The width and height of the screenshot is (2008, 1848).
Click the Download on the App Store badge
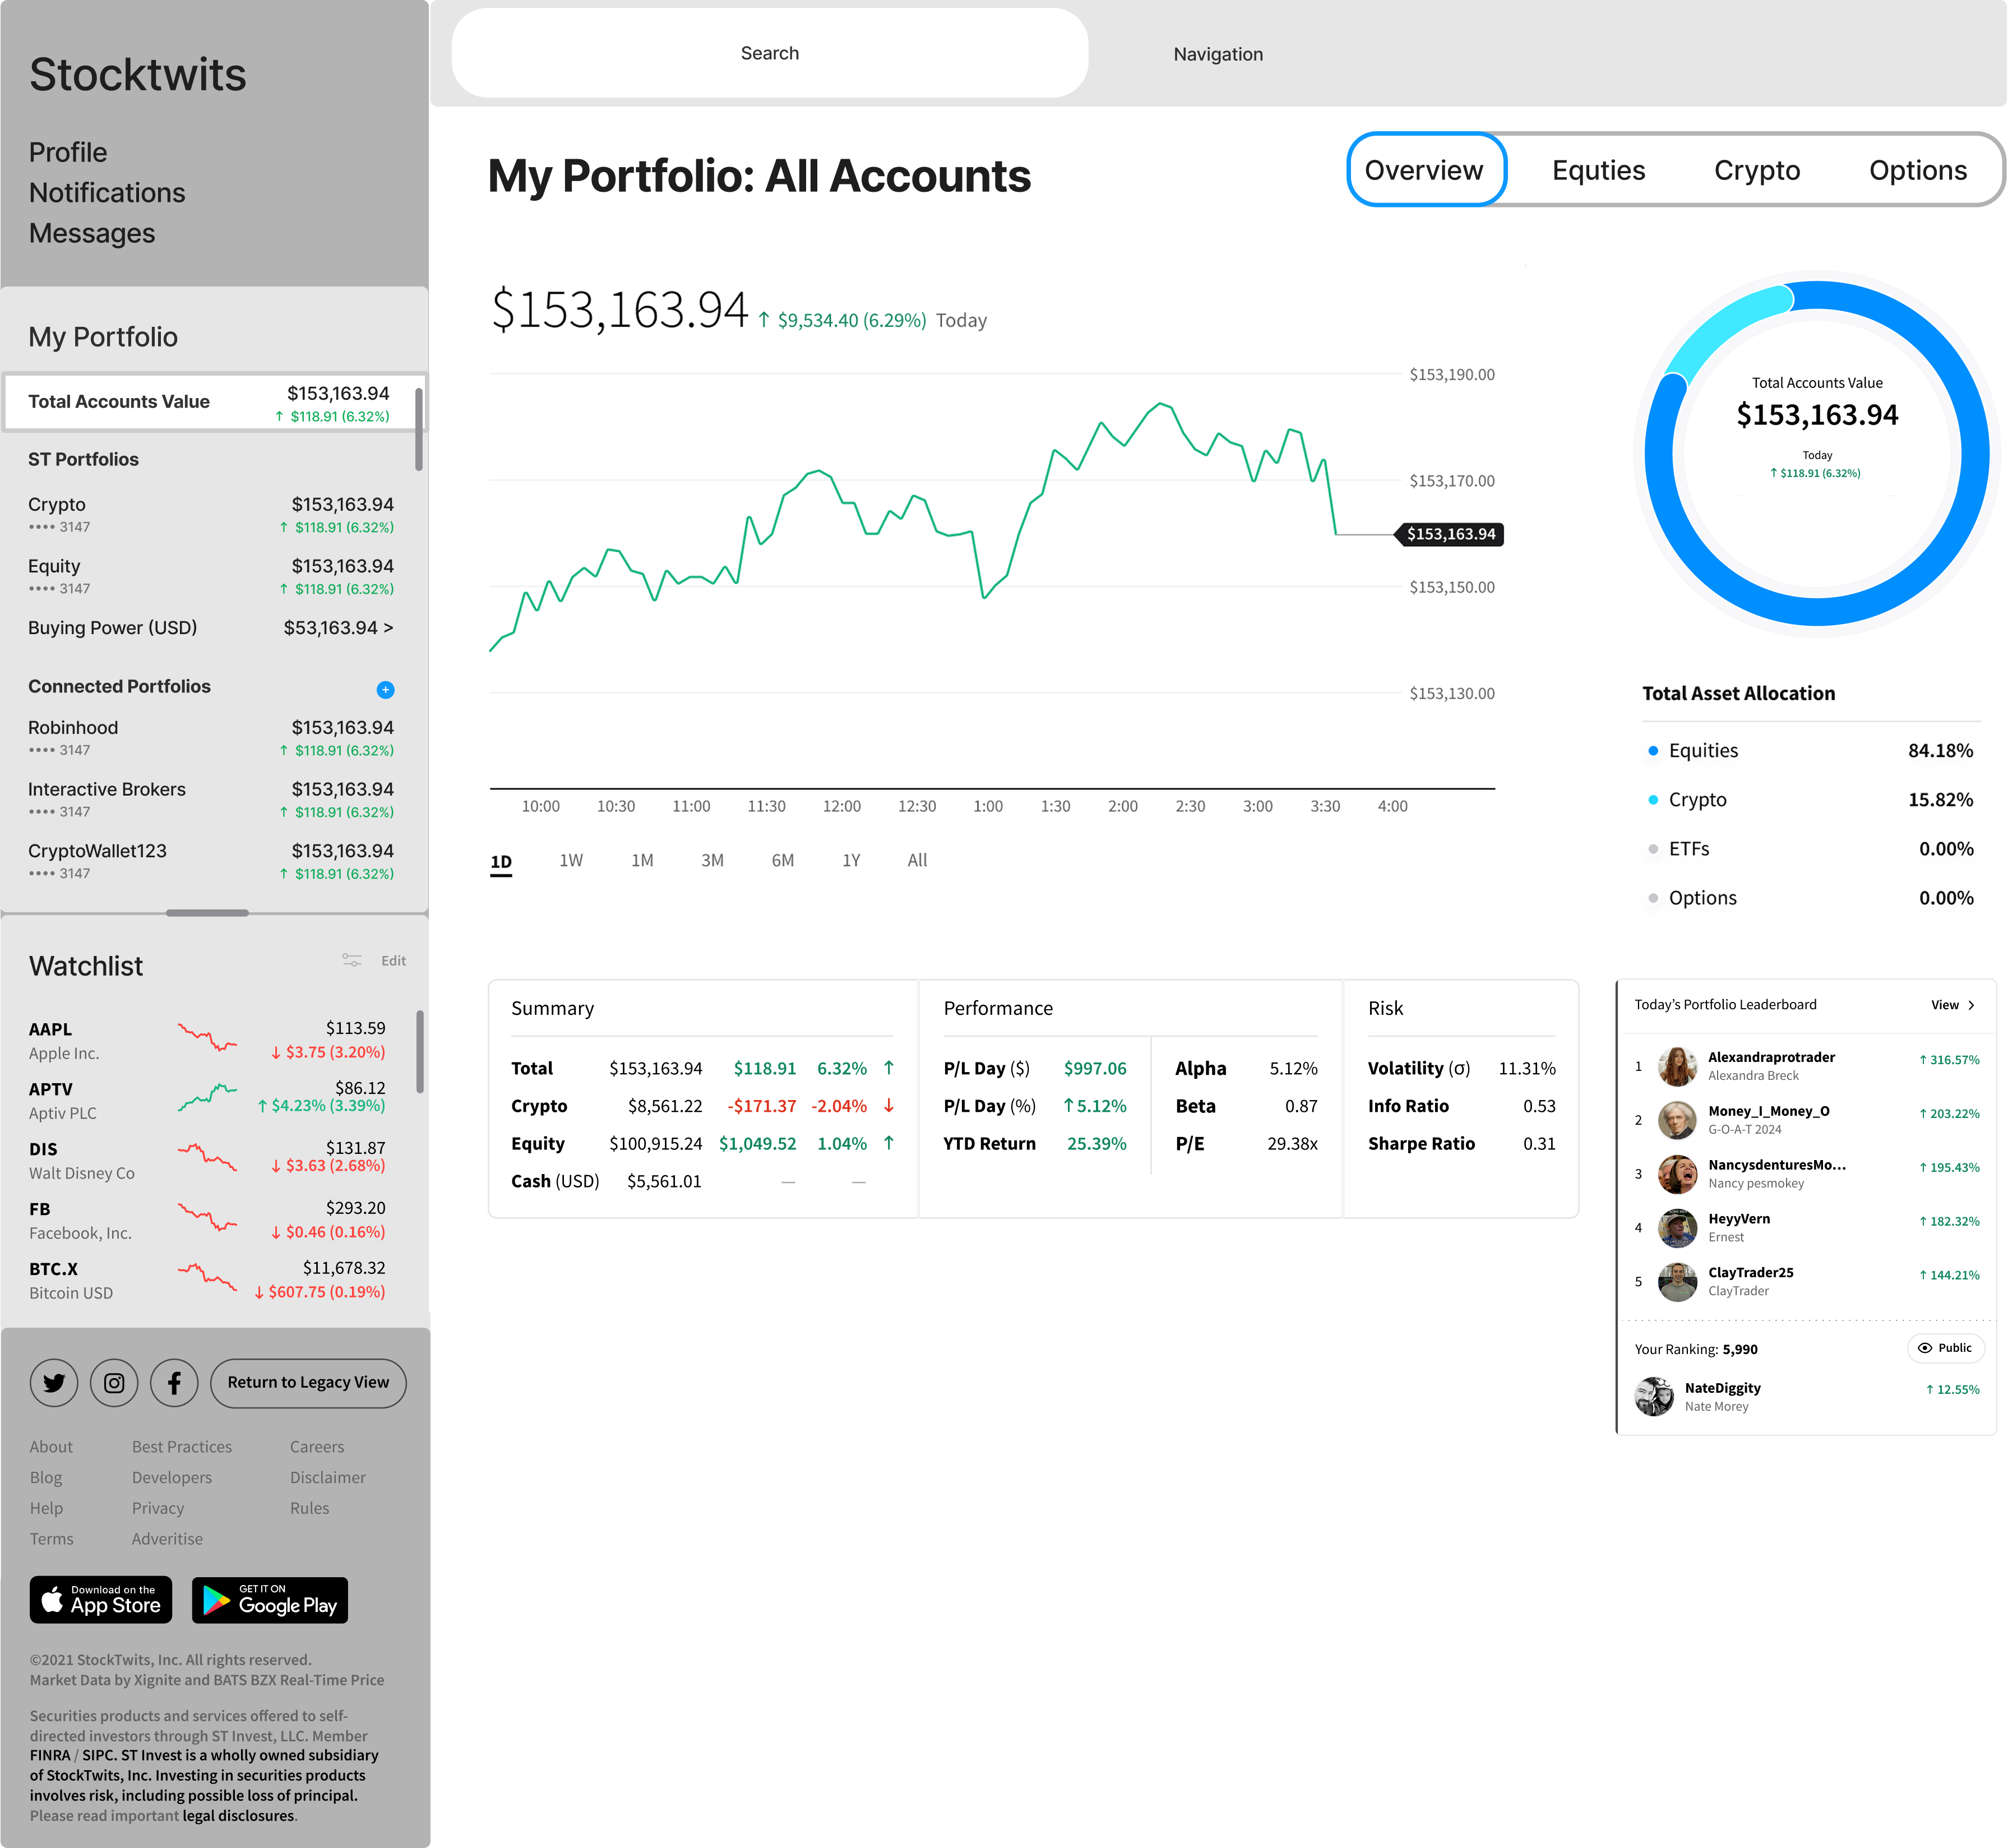(x=100, y=1600)
